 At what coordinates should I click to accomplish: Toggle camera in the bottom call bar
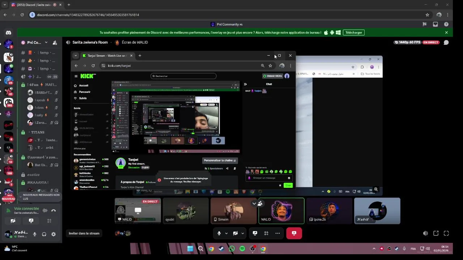pos(235,233)
